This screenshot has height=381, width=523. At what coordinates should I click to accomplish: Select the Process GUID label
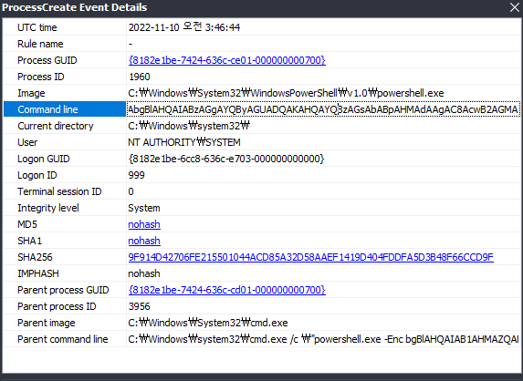tap(47, 60)
